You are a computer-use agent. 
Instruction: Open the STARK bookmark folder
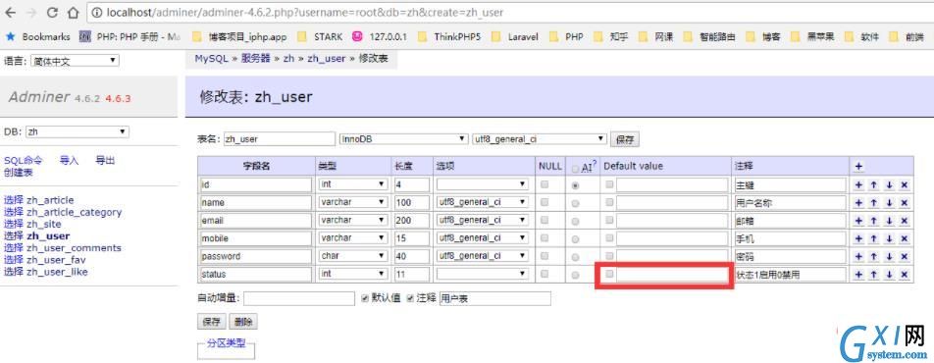(x=320, y=37)
